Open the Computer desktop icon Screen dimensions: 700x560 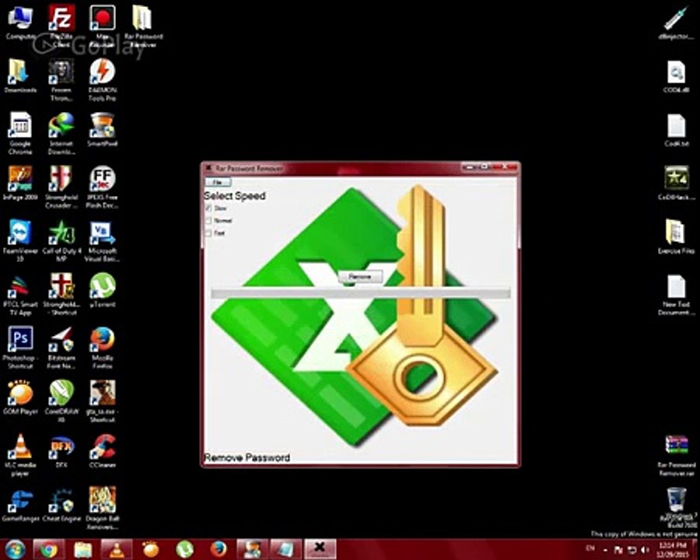click(20, 24)
